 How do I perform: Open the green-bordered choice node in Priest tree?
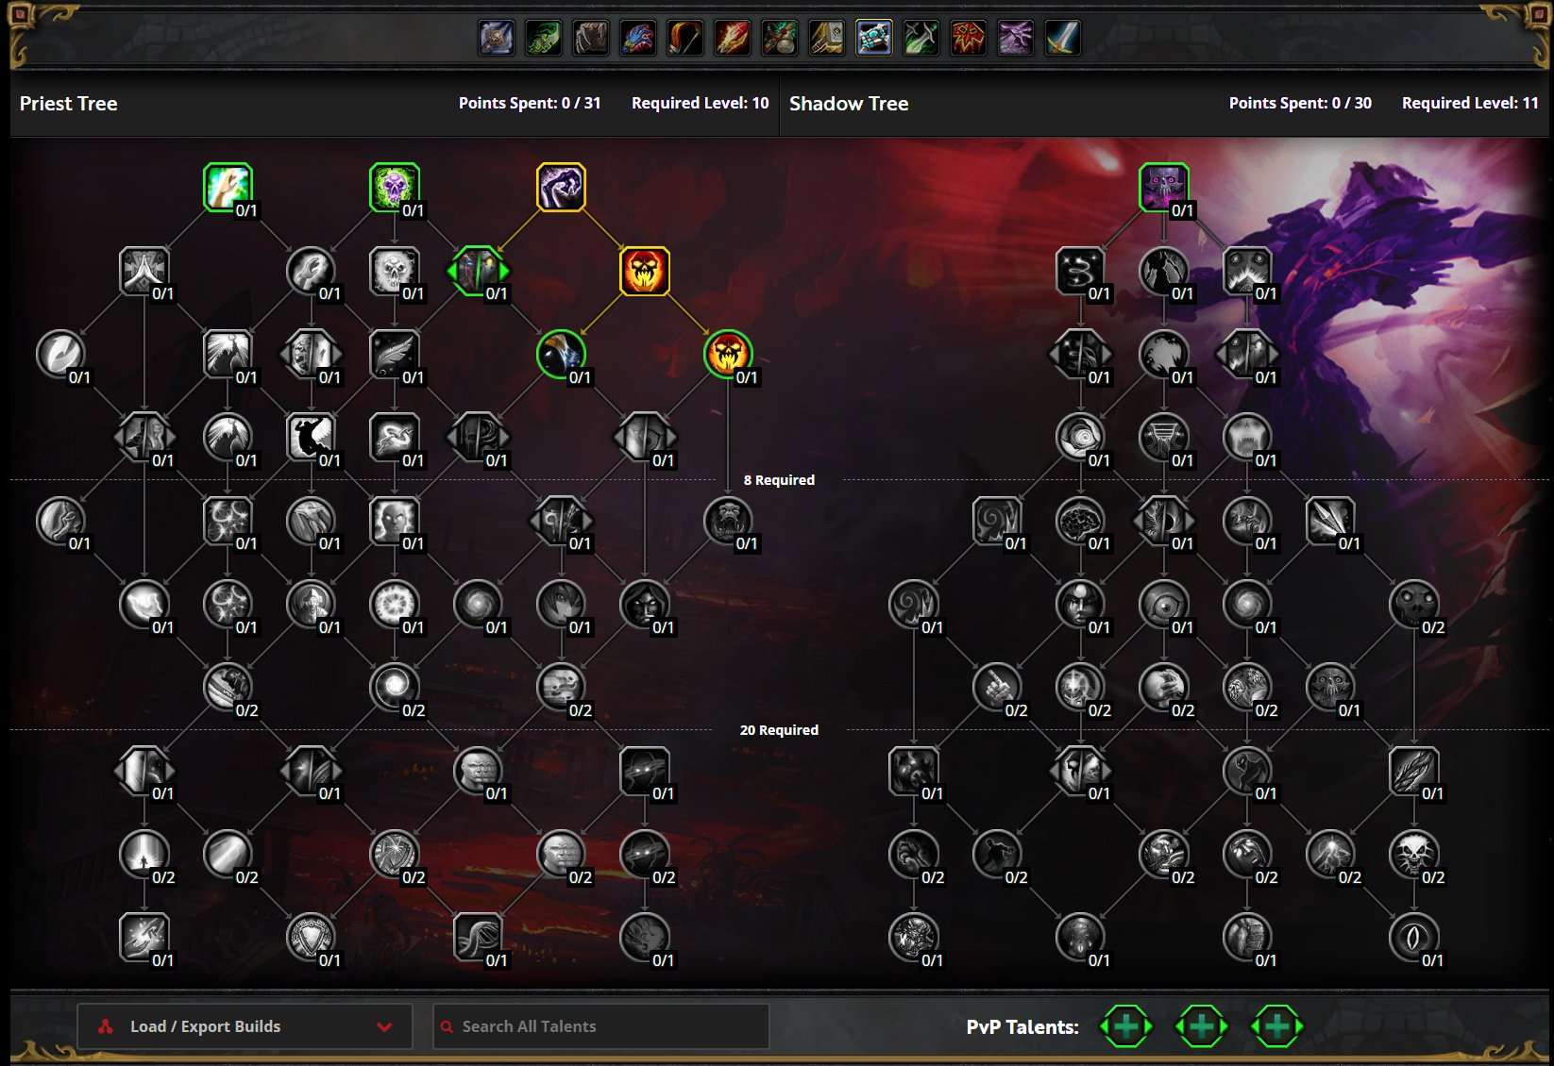tap(478, 271)
